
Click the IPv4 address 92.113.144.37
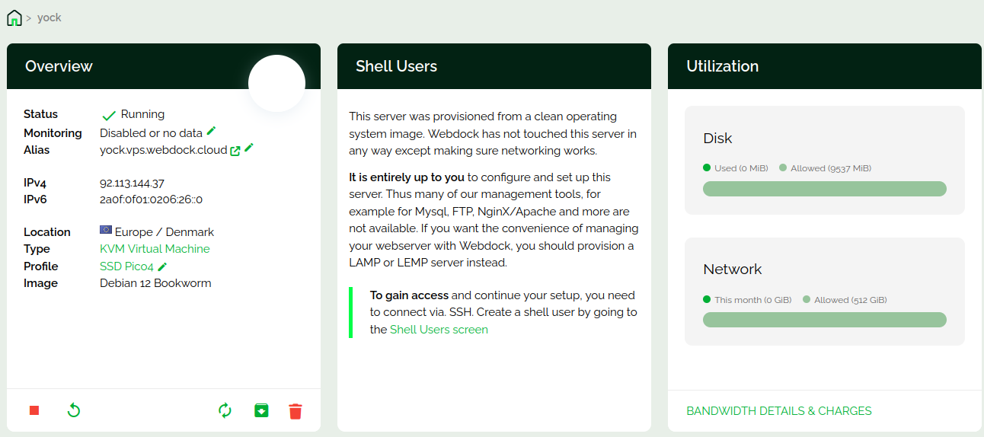click(x=132, y=183)
